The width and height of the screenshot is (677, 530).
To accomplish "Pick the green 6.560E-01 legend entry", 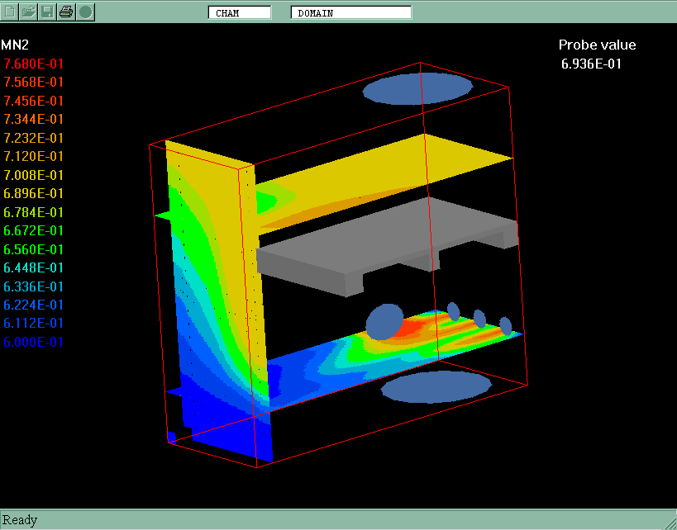I will [34, 249].
